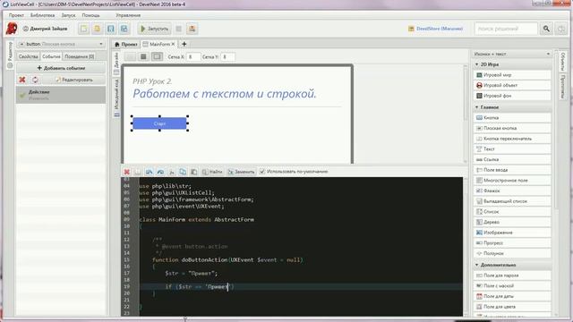Select the Изображение component
573x322 pixels.
tap(512, 233)
